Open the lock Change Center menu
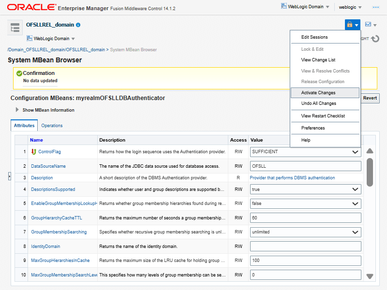The image size is (387, 290). click(352, 25)
